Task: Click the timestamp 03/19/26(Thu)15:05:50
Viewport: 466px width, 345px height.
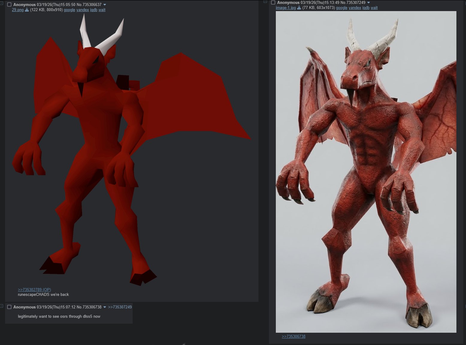Action: pyautogui.click(x=56, y=5)
